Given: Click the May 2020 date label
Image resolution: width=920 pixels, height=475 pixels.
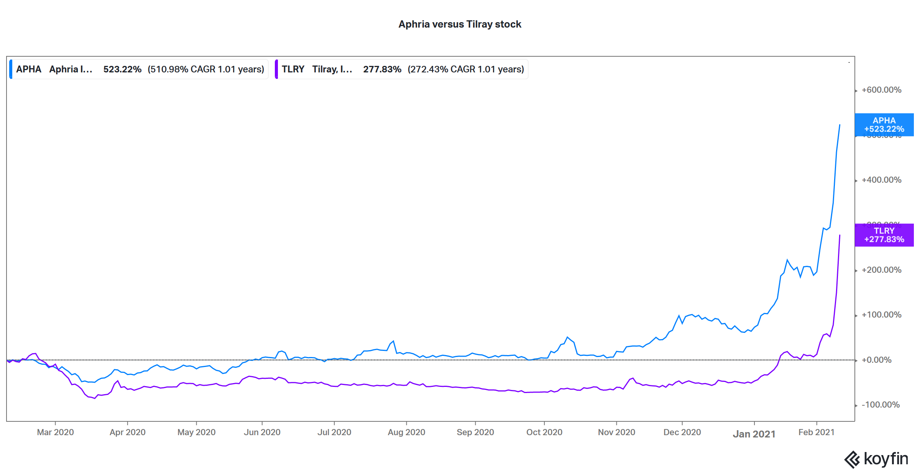Looking at the screenshot, I should click(x=196, y=432).
